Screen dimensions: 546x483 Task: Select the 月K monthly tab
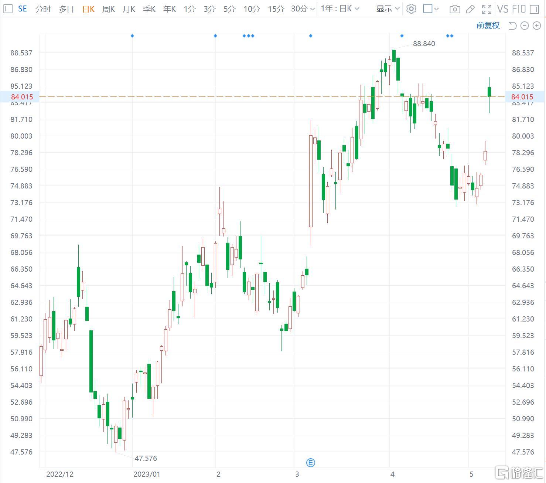click(x=129, y=9)
